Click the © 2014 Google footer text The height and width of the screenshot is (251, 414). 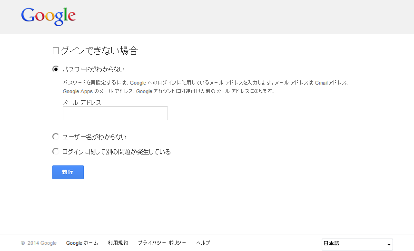pos(39,243)
